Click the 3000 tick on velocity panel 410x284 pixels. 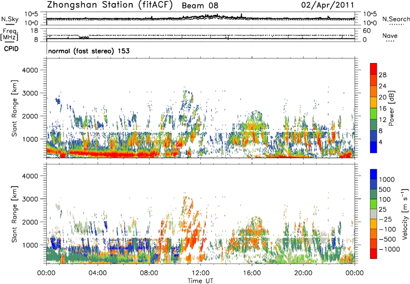30,199
